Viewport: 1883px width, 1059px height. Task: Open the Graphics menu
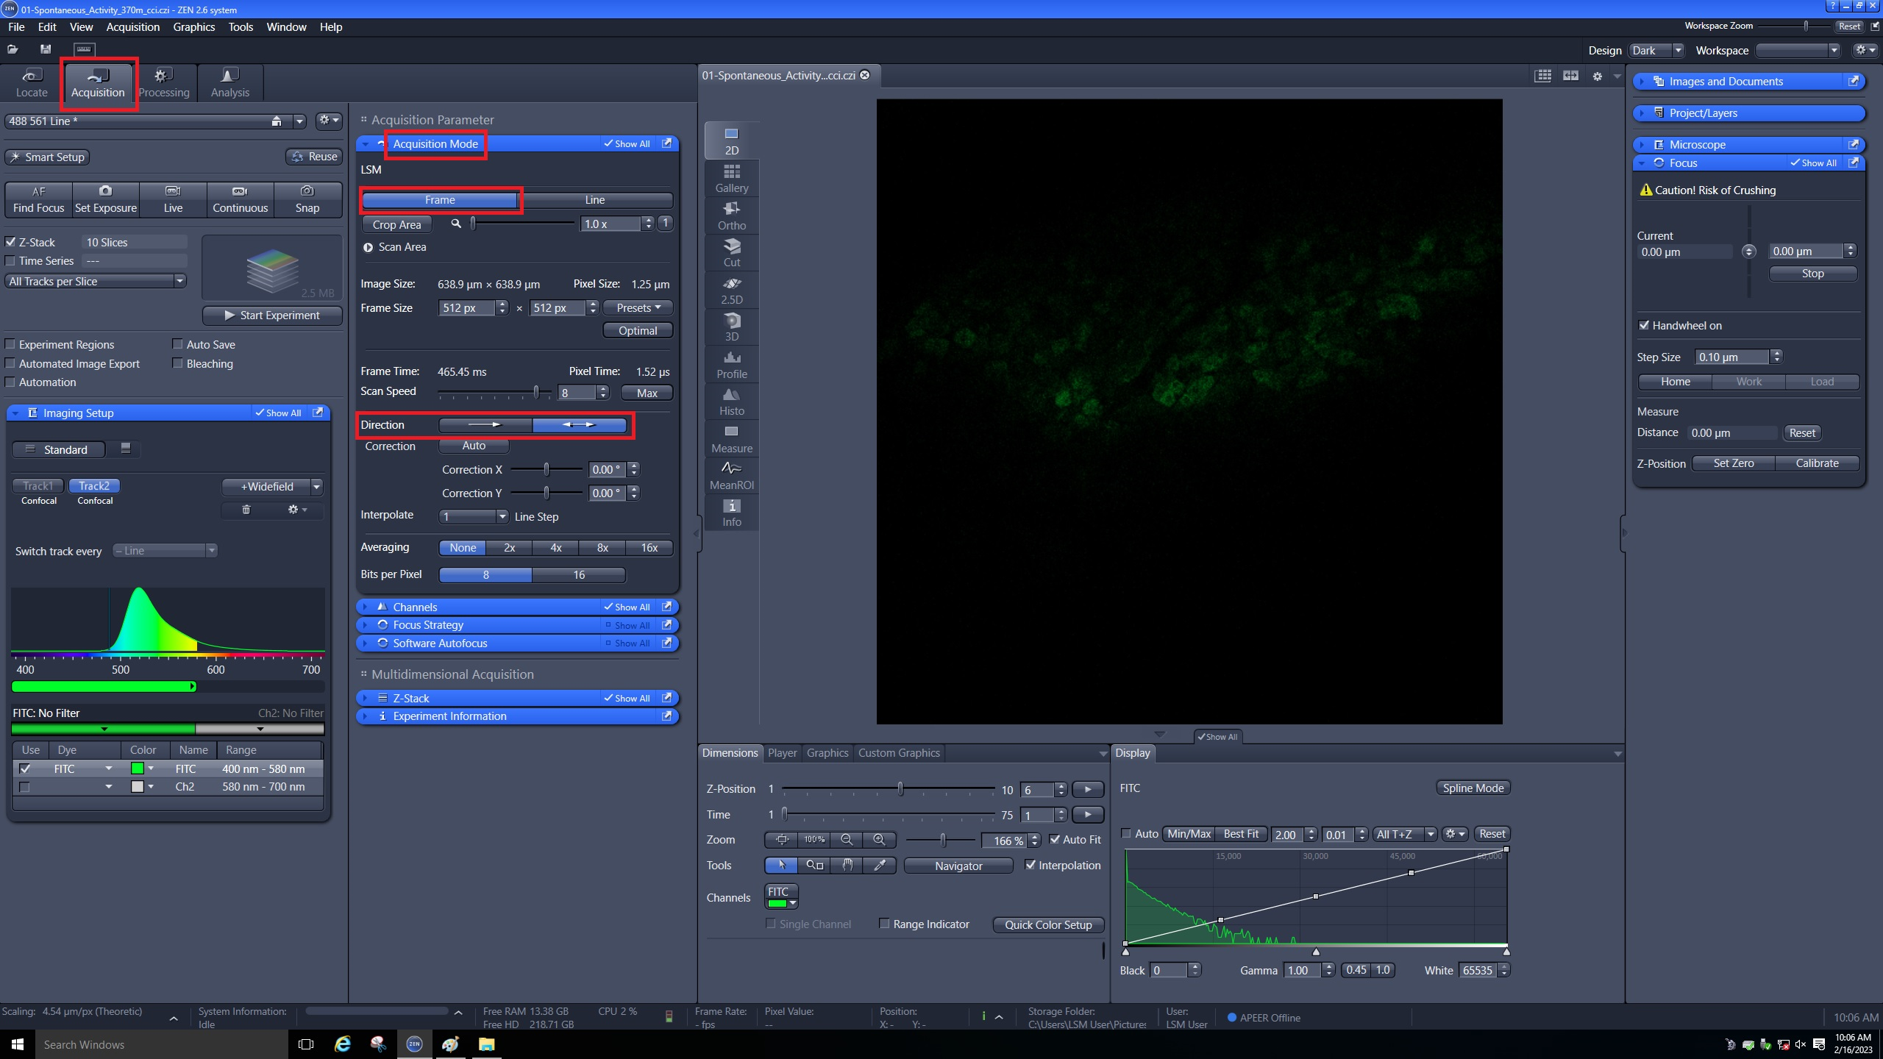(193, 26)
